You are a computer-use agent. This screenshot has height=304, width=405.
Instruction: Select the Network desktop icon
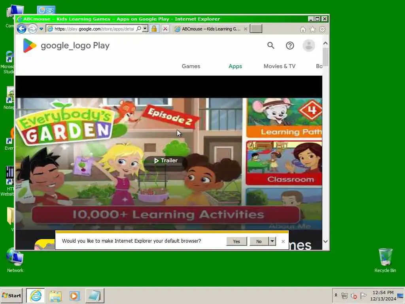point(15,260)
